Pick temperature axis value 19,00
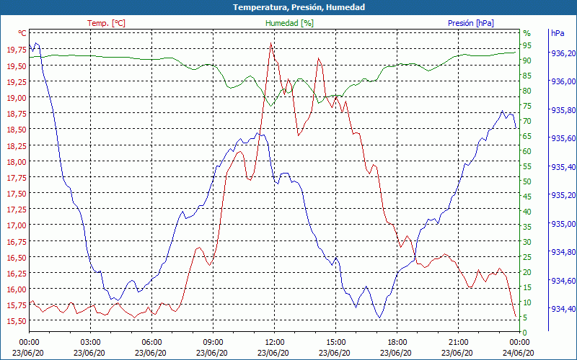The image size is (577, 360). point(17,97)
